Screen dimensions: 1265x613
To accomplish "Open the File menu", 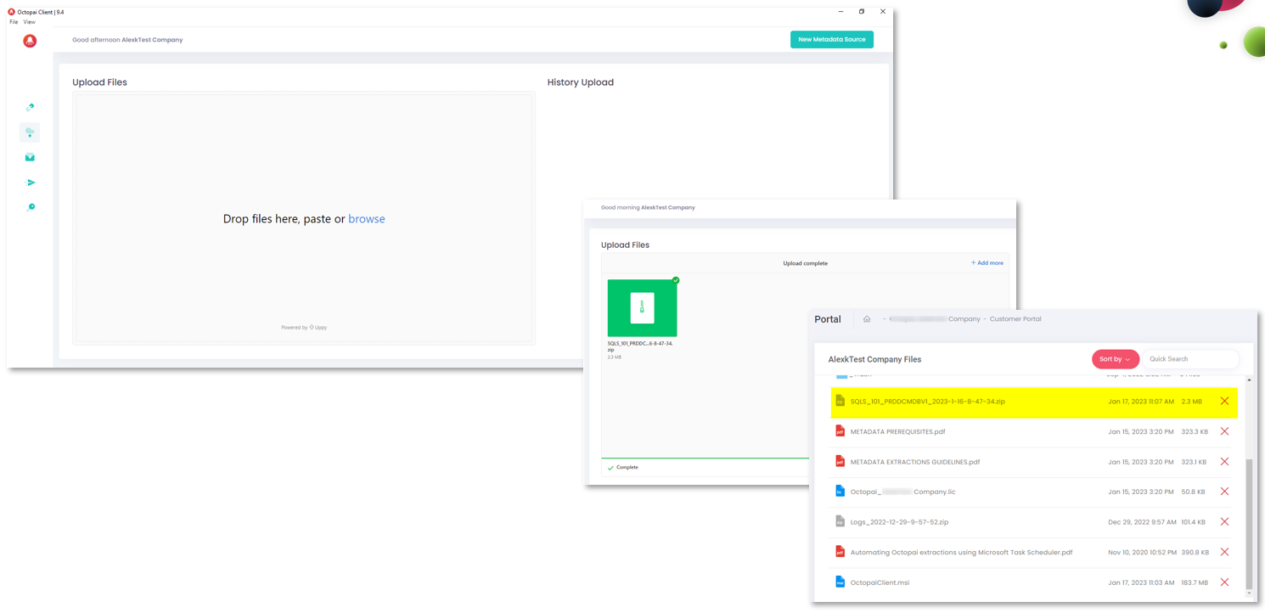I will [x=14, y=22].
